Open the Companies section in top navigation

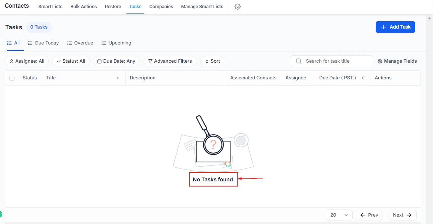[161, 6]
